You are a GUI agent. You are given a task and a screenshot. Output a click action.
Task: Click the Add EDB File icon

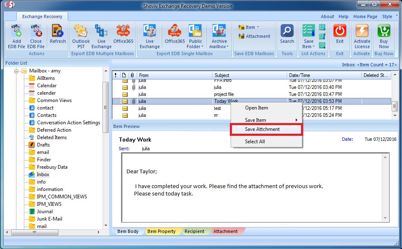click(x=16, y=32)
